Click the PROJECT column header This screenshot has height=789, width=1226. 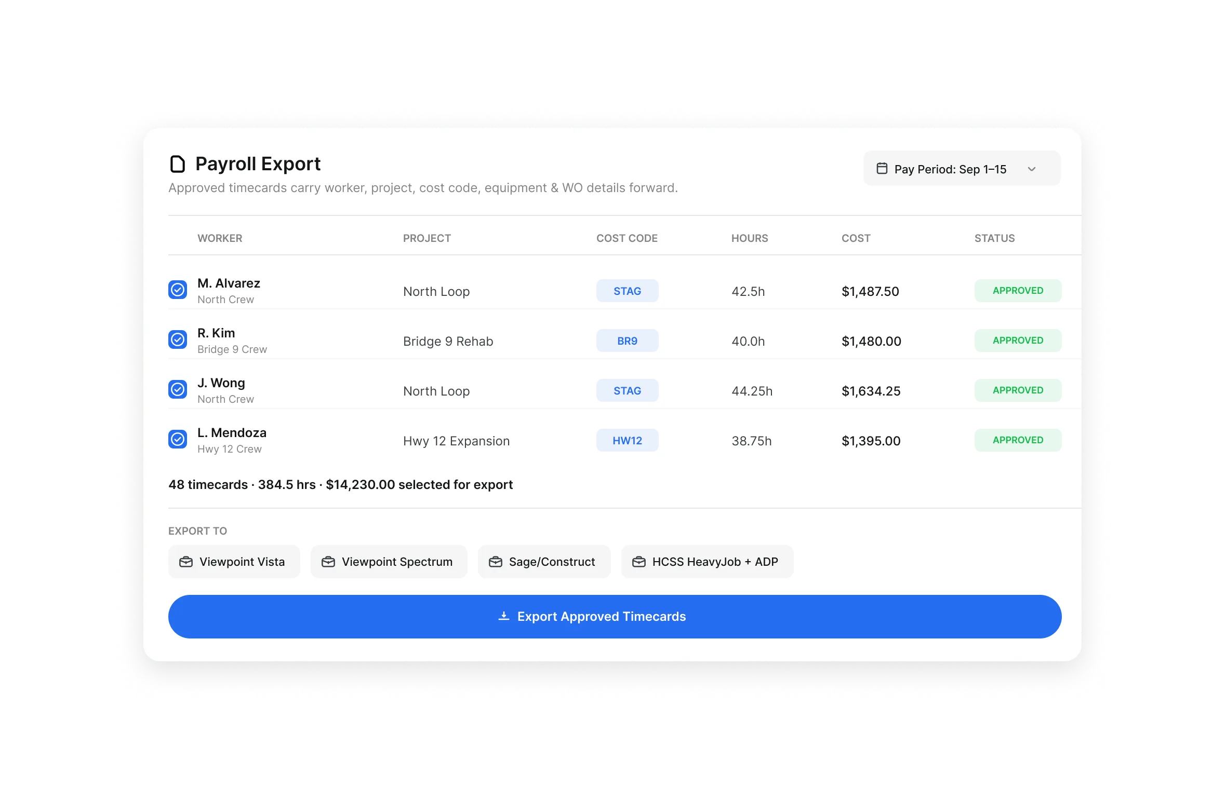[427, 238]
